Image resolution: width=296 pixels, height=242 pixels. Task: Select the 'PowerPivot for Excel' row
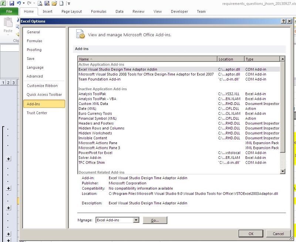coord(179,153)
